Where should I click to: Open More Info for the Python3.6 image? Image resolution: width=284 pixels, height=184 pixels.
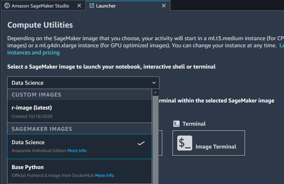pyautogui.click(x=104, y=175)
